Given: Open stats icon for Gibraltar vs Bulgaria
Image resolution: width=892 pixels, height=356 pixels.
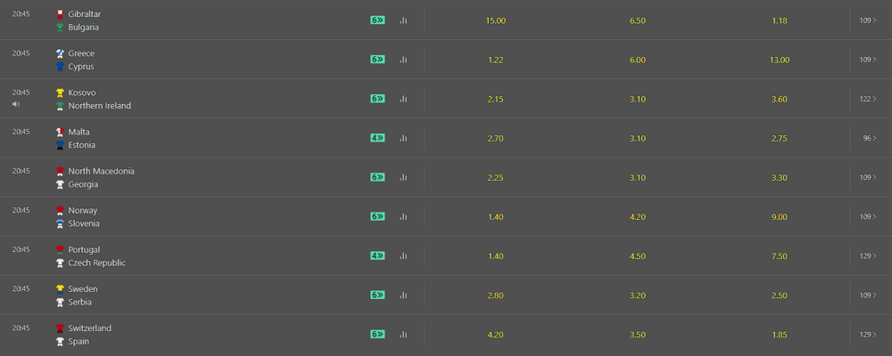Looking at the screenshot, I should (403, 20).
